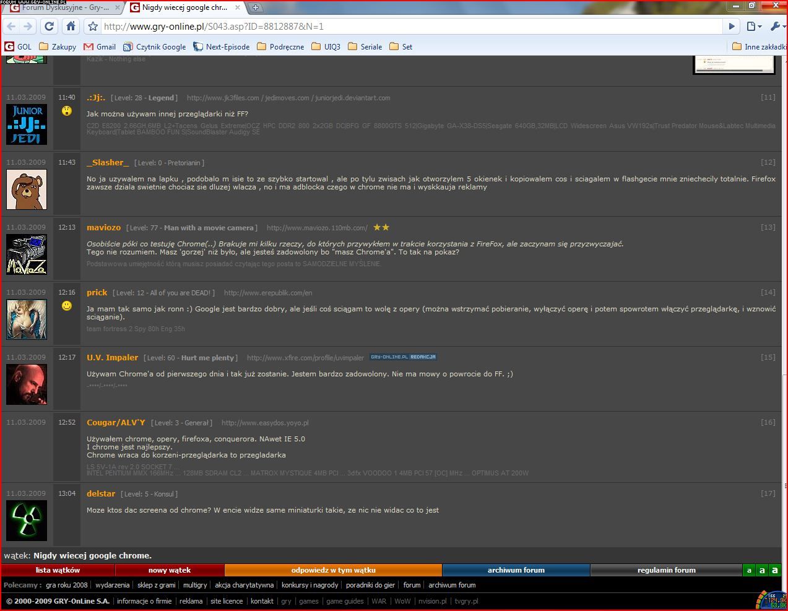
Task: Select the smallest font size 'a' button
Action: pyautogui.click(x=749, y=570)
